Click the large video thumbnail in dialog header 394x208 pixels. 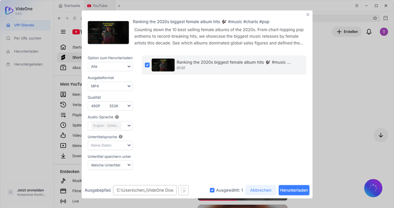coord(108,32)
